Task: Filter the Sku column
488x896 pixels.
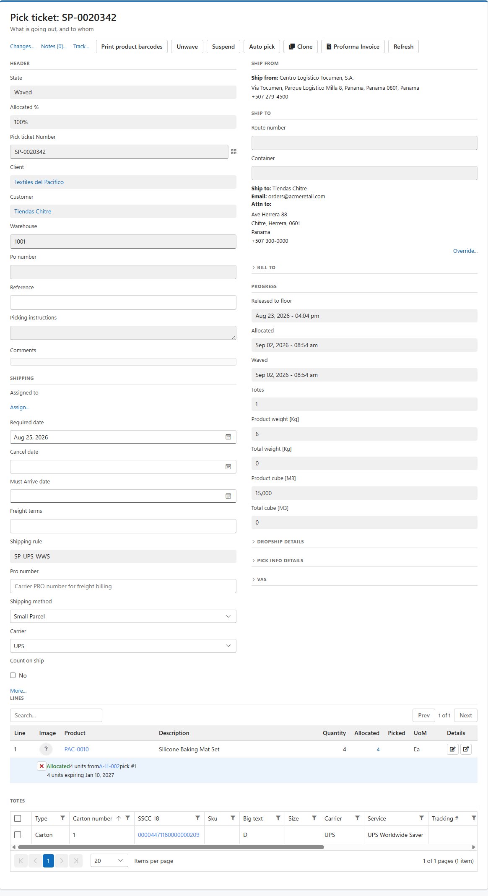Action: click(233, 818)
